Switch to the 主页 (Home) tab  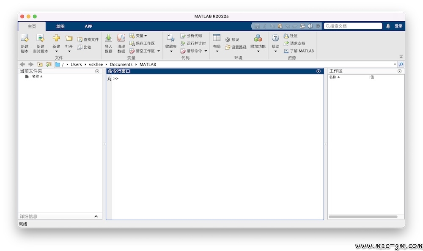click(x=32, y=26)
